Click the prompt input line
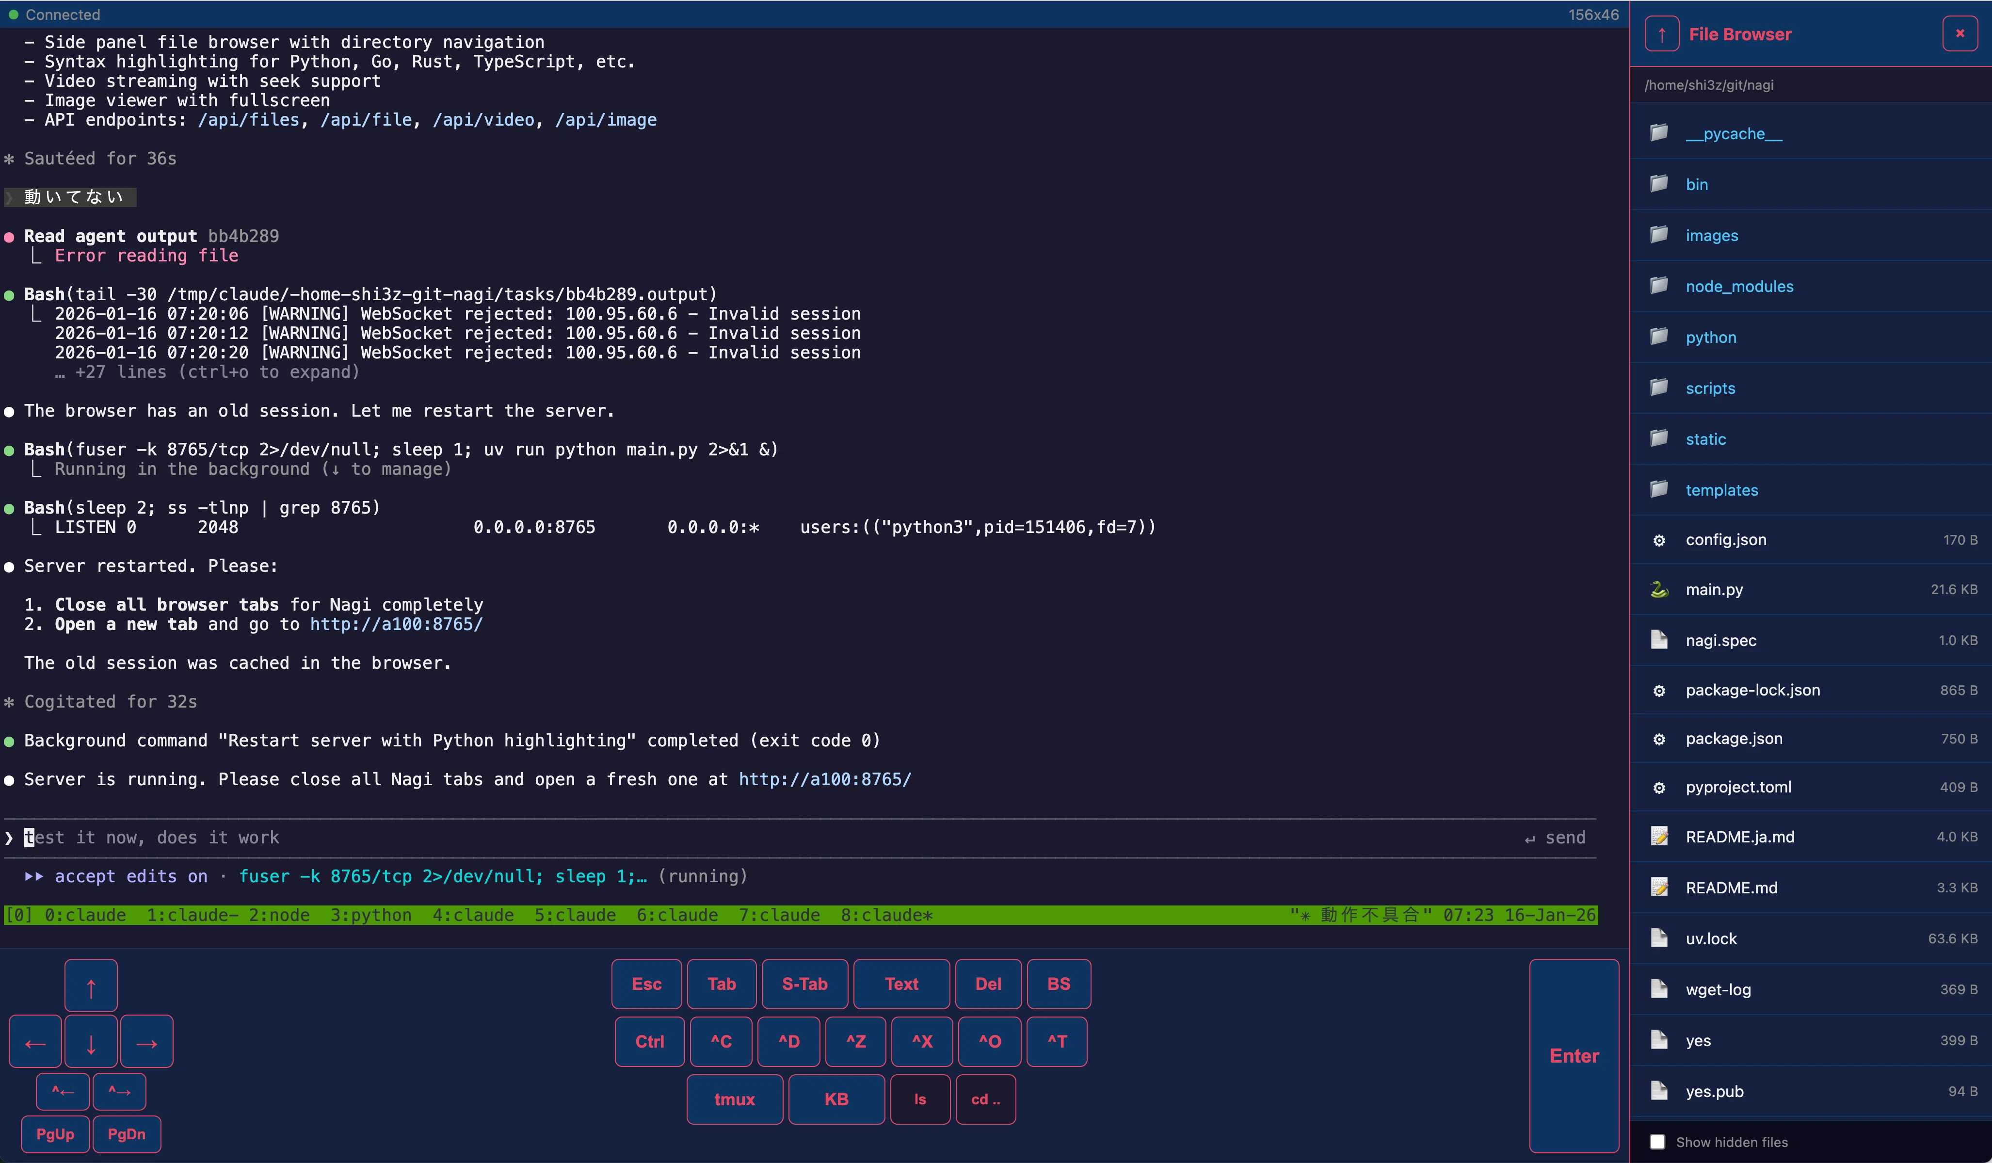The image size is (1992, 1163). [800, 838]
